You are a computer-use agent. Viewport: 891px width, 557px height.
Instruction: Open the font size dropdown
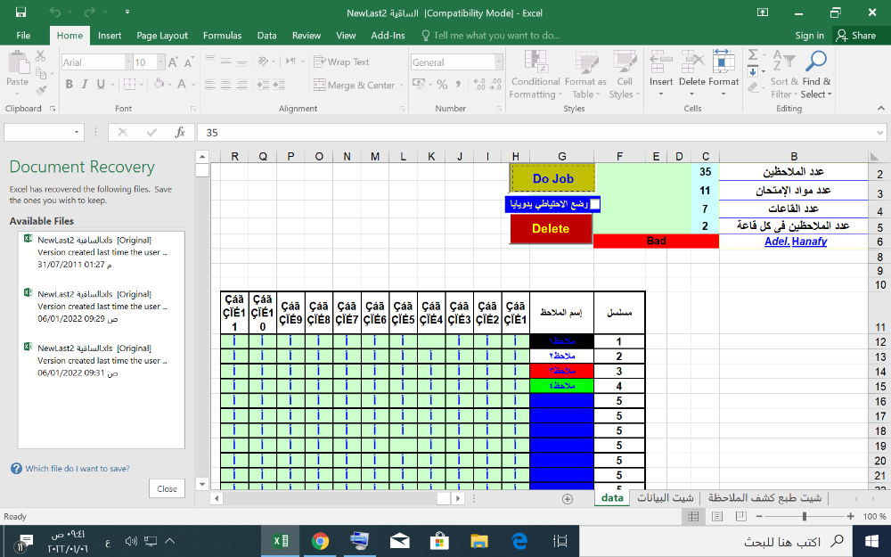[x=160, y=62]
